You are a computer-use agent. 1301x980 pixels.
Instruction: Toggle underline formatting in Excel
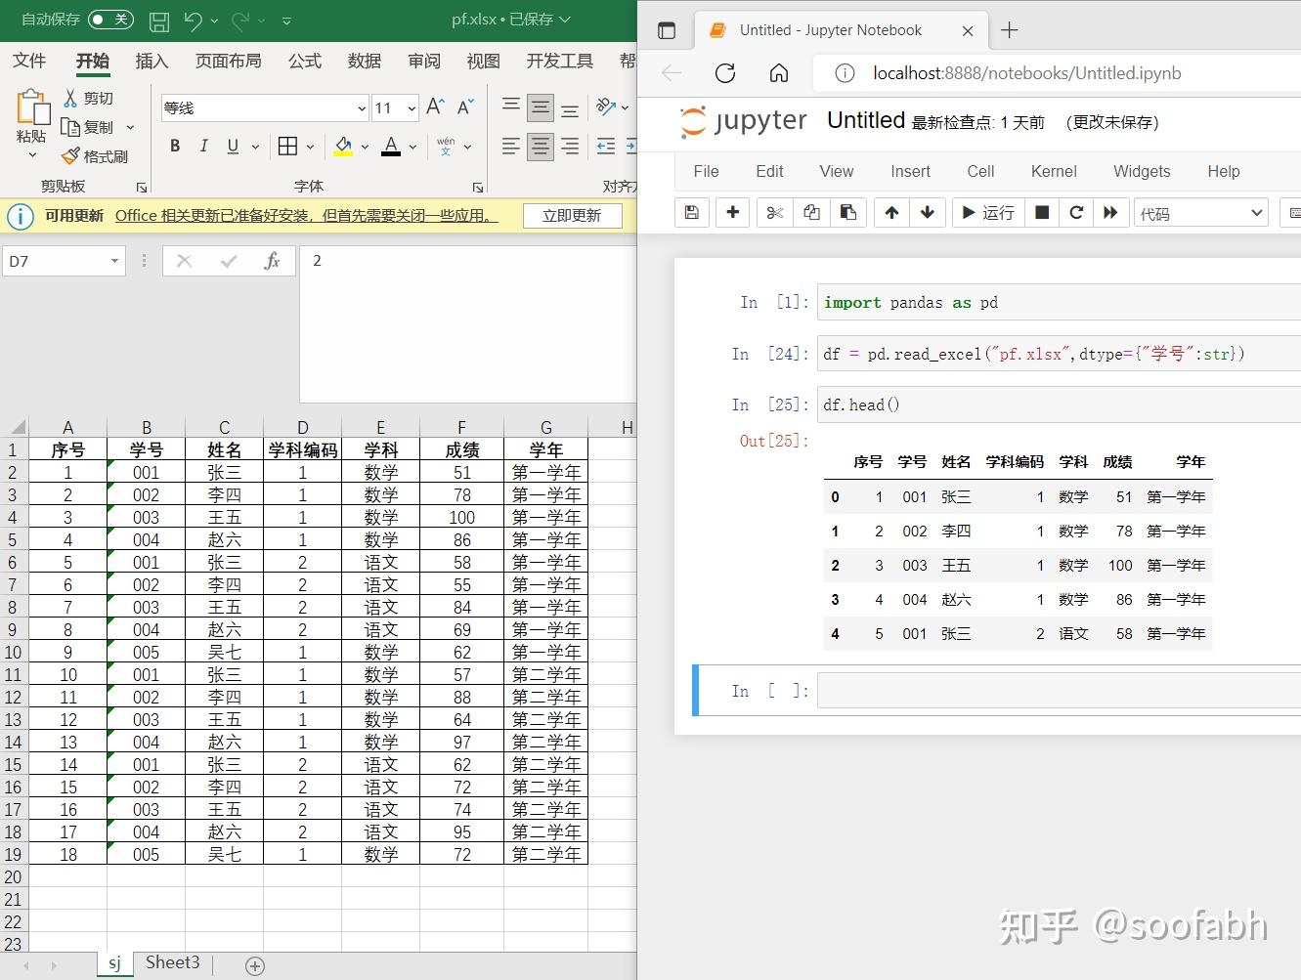(232, 146)
